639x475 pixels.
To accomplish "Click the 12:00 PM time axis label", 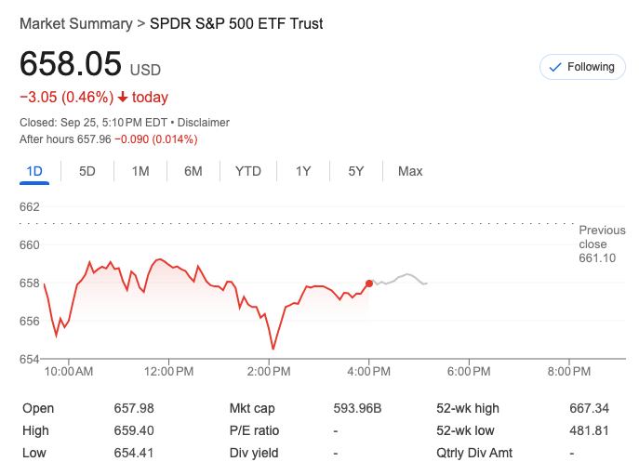I will point(170,372).
